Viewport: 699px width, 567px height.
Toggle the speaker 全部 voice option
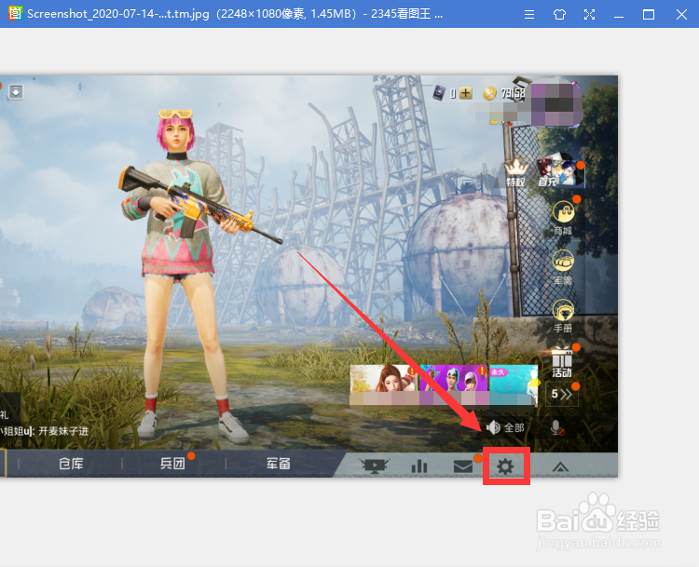(x=504, y=427)
